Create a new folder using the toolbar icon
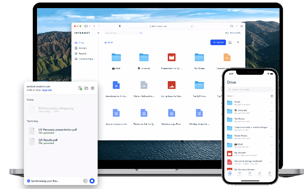The image size is (307, 189). coord(230,42)
